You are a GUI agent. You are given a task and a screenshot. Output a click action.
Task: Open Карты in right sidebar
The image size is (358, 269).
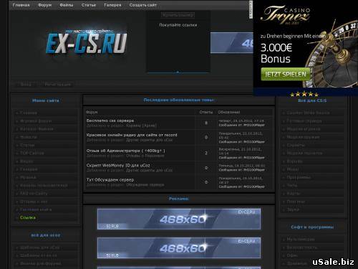tap(294, 194)
